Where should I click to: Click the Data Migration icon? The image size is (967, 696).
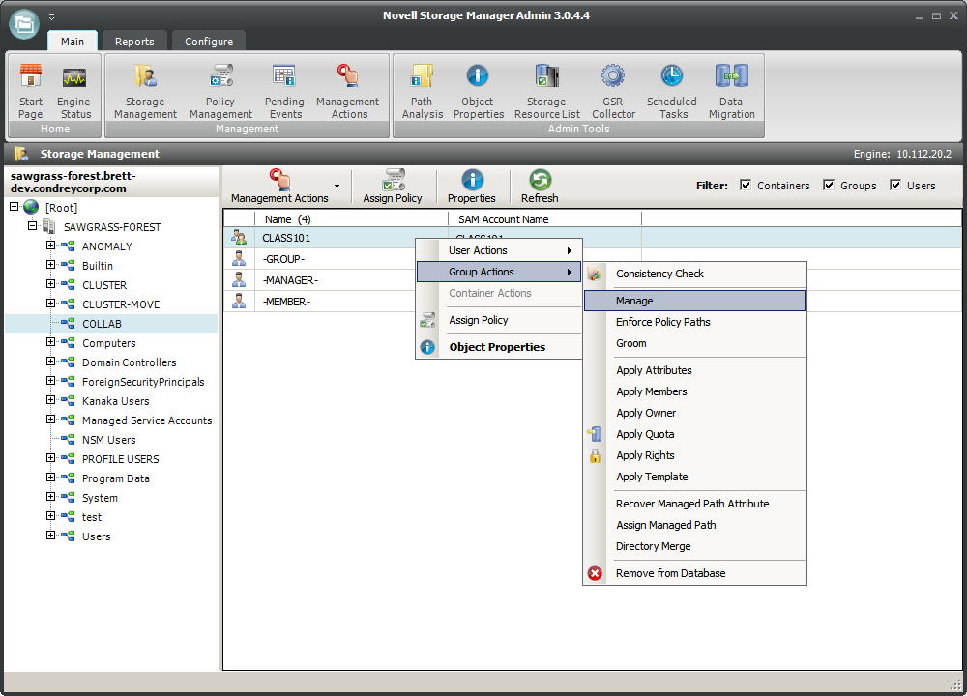pyautogui.click(x=731, y=92)
